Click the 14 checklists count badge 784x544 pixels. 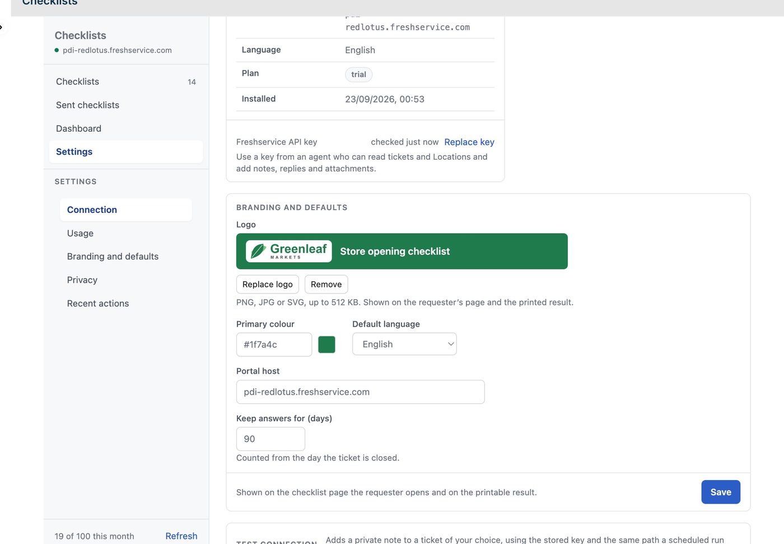pos(192,82)
